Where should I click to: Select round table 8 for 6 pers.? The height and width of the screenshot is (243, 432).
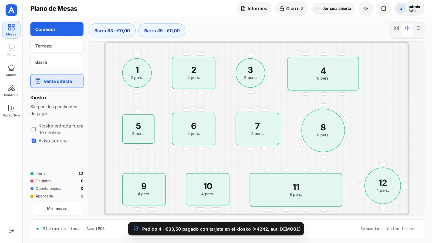click(323, 130)
